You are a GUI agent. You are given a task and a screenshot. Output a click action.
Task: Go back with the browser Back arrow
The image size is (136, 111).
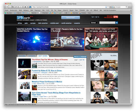pos(7,7)
